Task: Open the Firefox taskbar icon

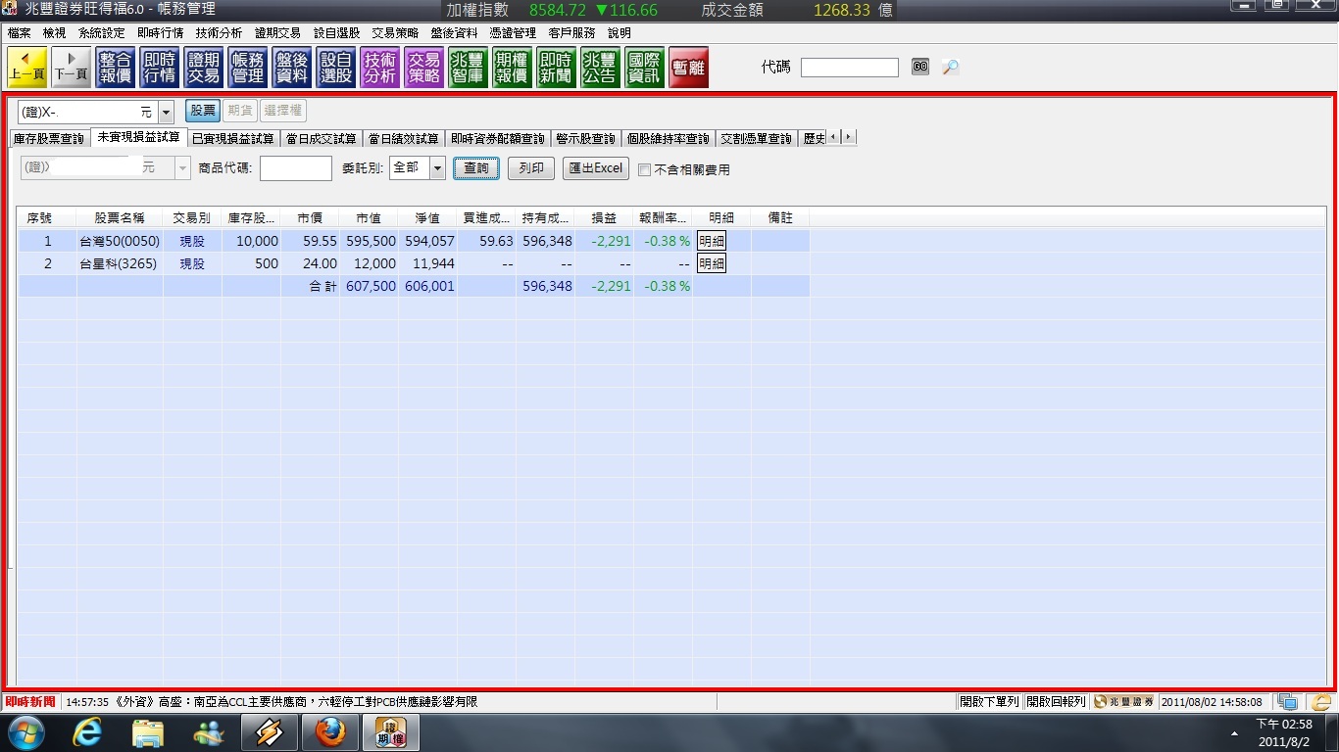Action: click(x=330, y=732)
